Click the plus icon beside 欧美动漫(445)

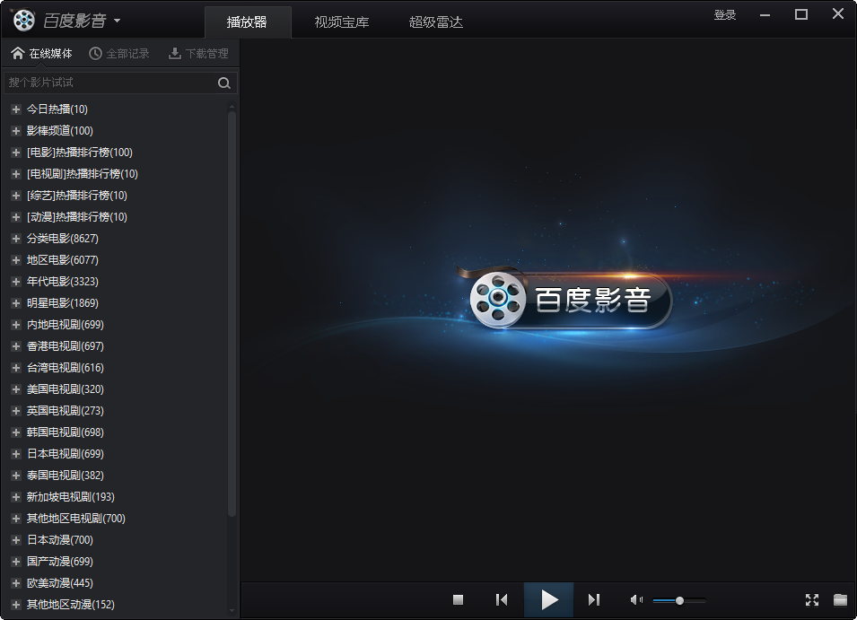point(16,583)
